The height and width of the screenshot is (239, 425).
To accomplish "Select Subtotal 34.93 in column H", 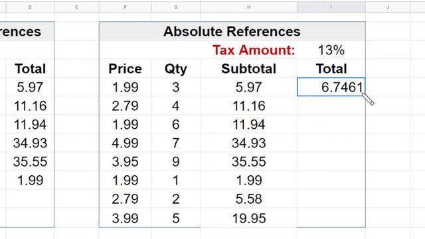I will 249,143.
